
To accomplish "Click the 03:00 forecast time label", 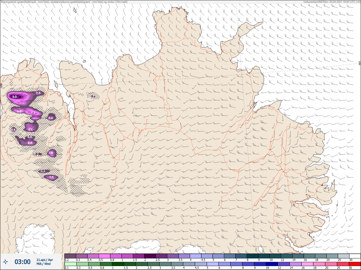I will [x=23, y=262].
